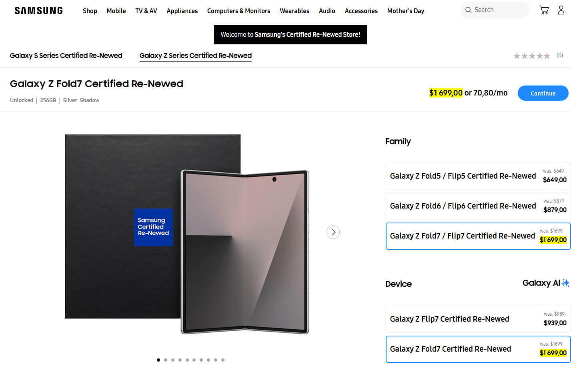This screenshot has width=571, height=368.
Task: Advance the image carousel with the right arrow
Action: 333,232
